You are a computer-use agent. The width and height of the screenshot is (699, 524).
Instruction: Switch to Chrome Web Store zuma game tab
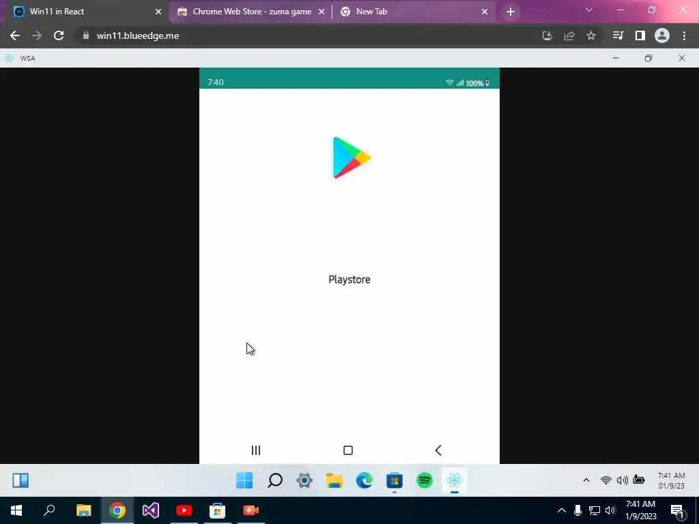[x=252, y=12]
